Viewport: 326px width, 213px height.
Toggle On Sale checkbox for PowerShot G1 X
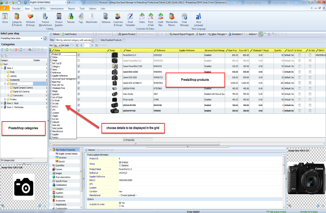tap(310, 55)
